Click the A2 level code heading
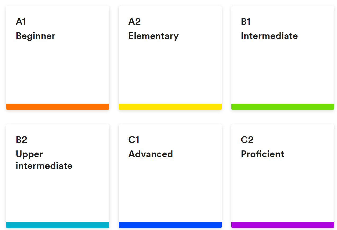 tap(134, 22)
